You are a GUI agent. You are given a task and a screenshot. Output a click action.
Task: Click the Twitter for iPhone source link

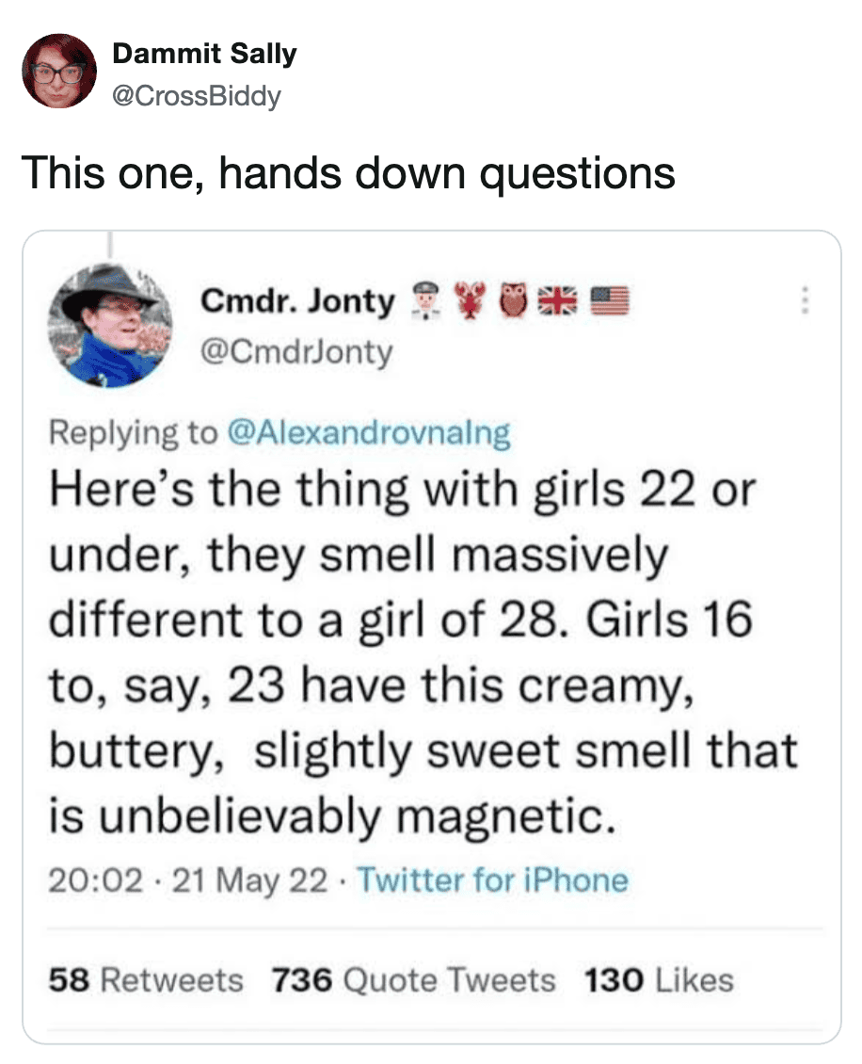[492, 881]
